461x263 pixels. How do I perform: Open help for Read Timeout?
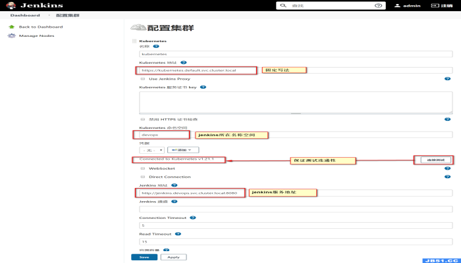[178, 234]
